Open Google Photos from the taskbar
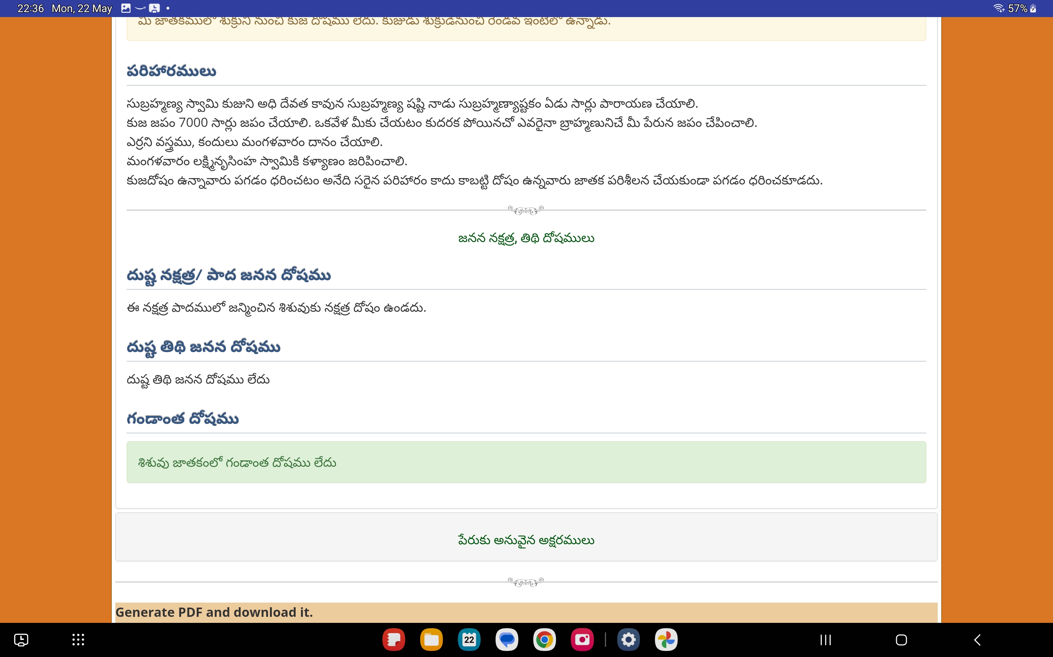 click(666, 640)
